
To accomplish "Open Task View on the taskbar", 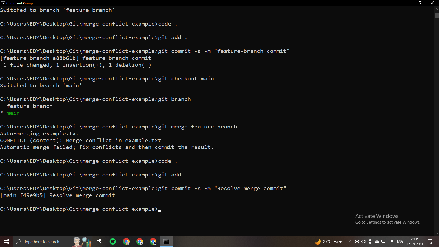I will [99, 242].
